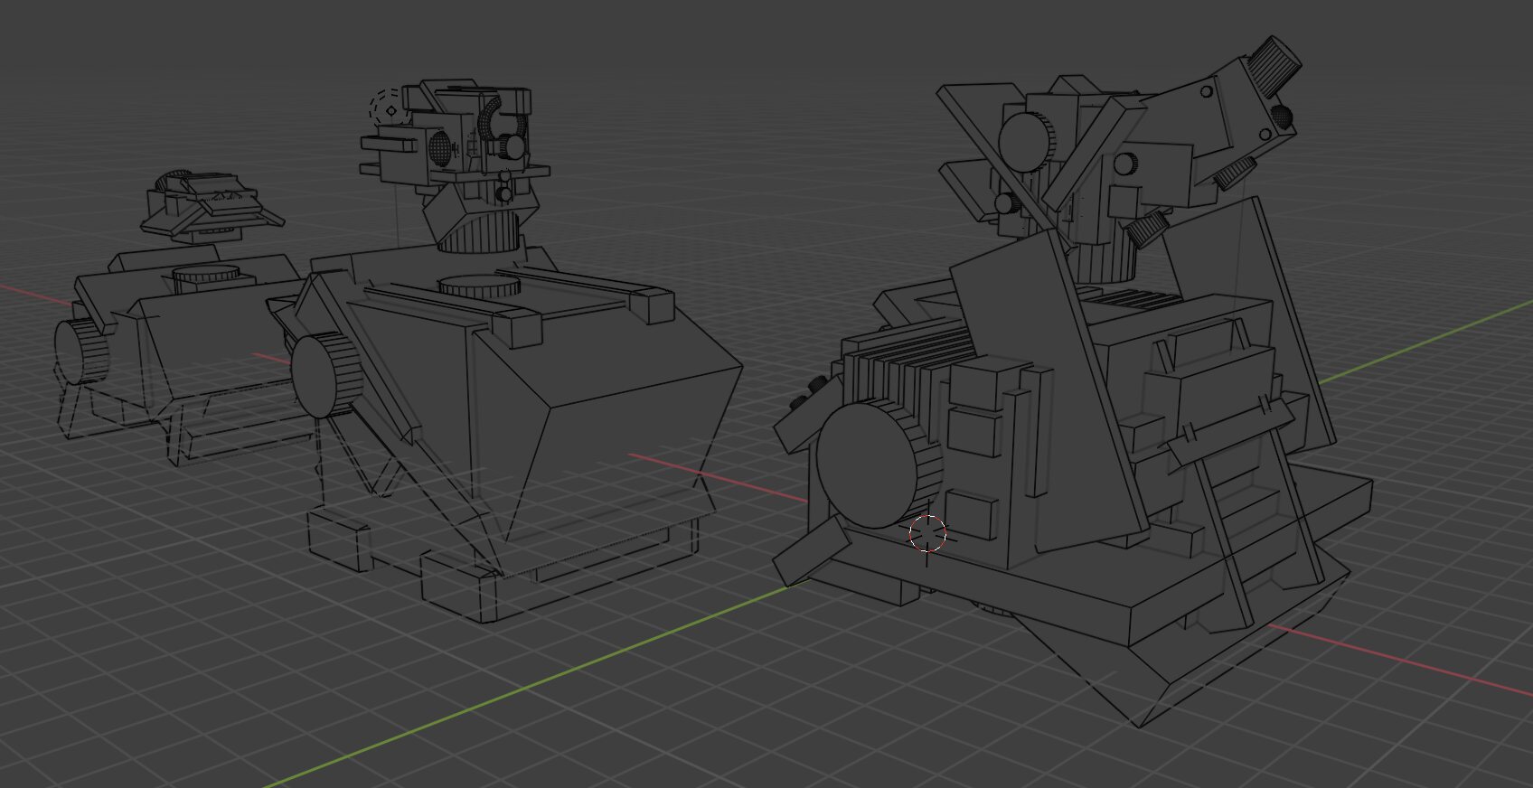Select the dashed circle empty above middle model
Image resolution: width=1533 pixels, height=788 pixels.
click(389, 110)
